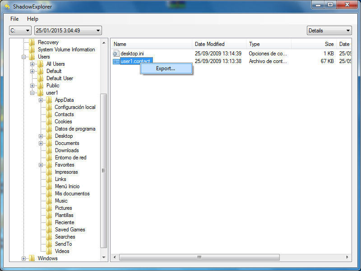Click the Favorites folder icon
Viewport: 361px width, 271px height.
pos(49,165)
